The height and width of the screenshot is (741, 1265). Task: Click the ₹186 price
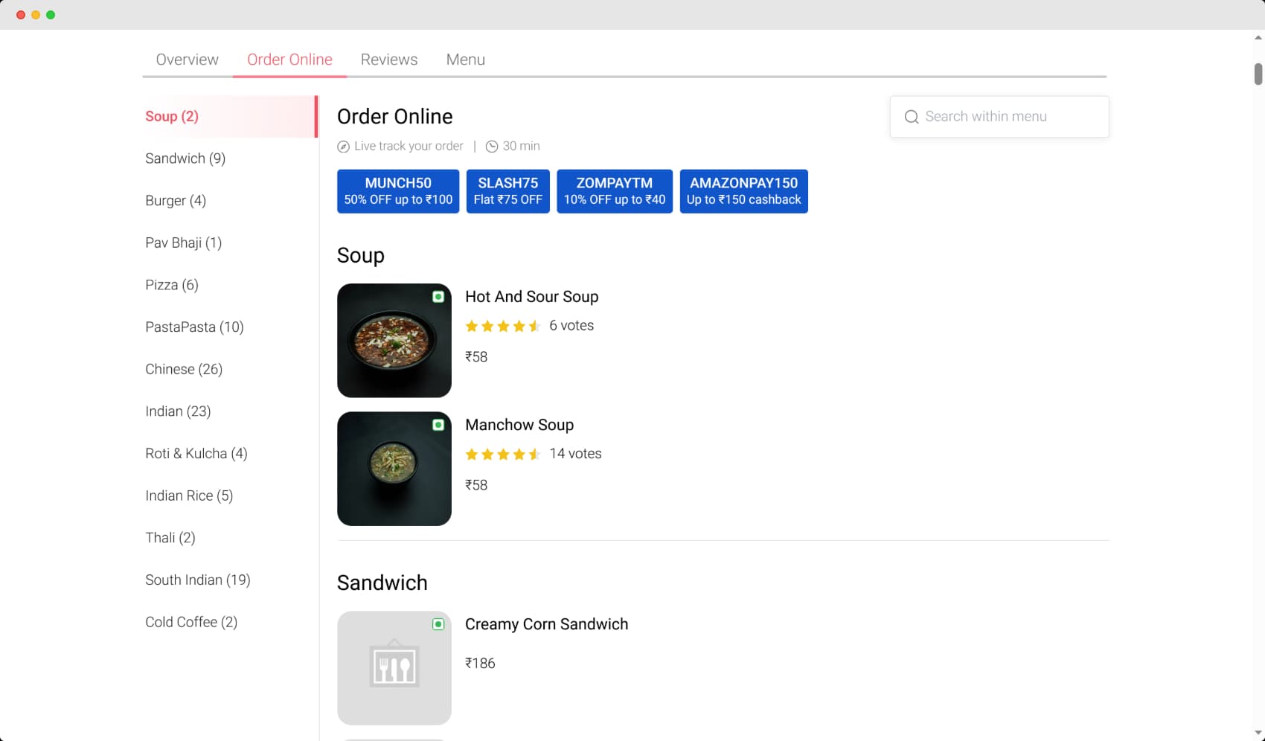tap(480, 664)
